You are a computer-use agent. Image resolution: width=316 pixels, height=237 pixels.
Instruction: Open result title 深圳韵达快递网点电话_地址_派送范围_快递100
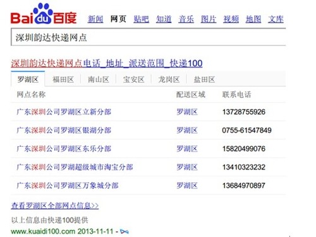point(107,63)
